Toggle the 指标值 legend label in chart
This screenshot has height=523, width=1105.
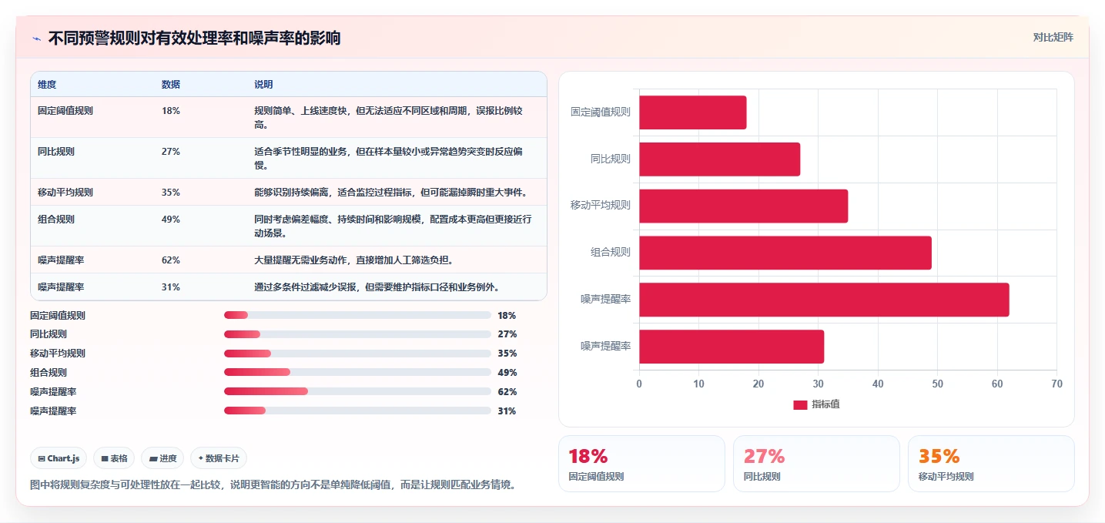click(x=825, y=404)
